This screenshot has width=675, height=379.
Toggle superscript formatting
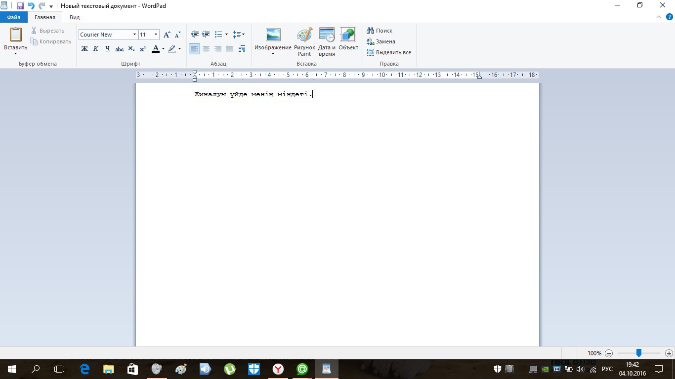[x=142, y=49]
